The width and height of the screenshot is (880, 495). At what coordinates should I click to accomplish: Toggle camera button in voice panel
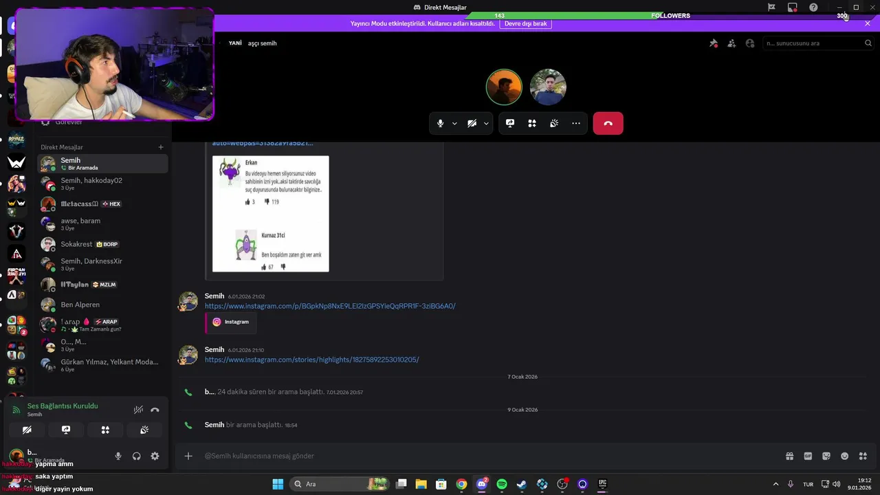pos(27,430)
